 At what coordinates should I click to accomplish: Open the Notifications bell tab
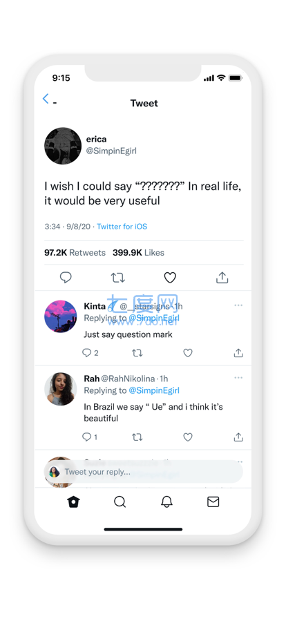[166, 502]
